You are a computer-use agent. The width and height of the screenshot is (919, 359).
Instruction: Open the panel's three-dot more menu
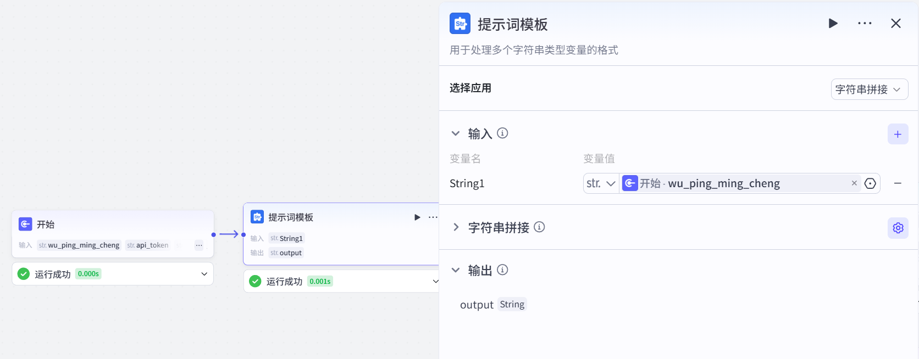click(865, 23)
